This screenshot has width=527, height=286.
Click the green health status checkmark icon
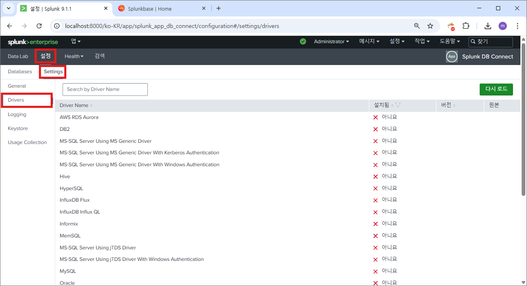coord(303,42)
